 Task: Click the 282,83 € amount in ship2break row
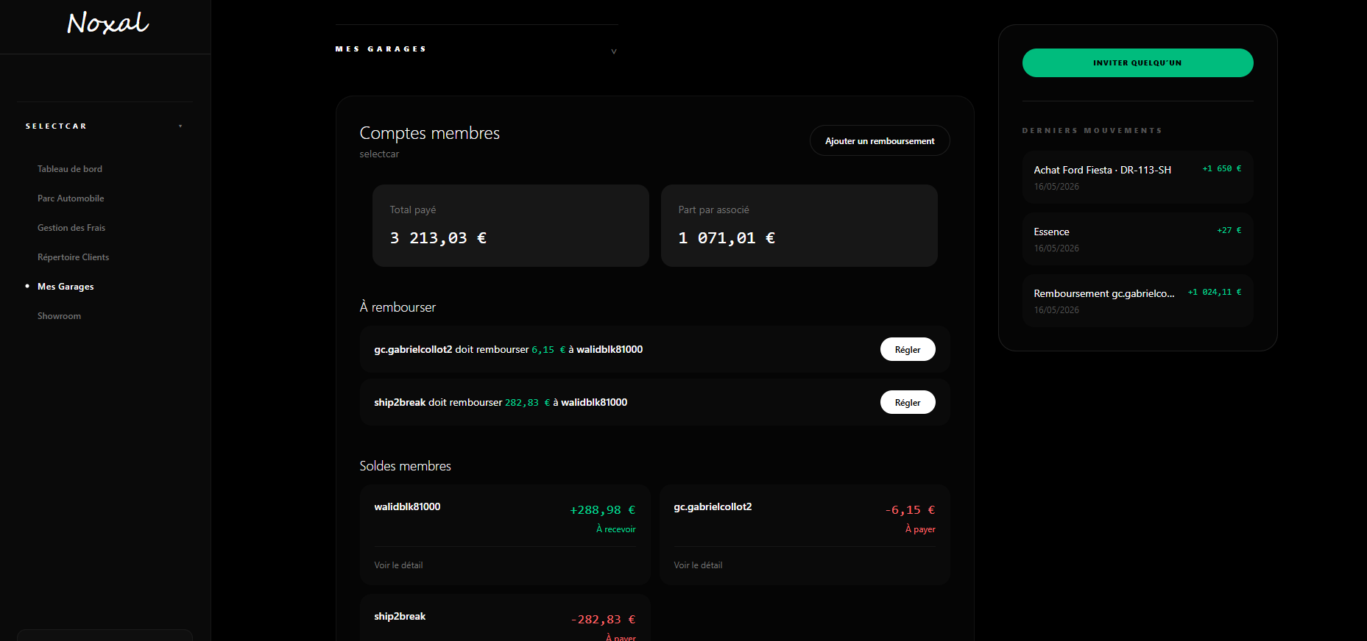click(527, 403)
